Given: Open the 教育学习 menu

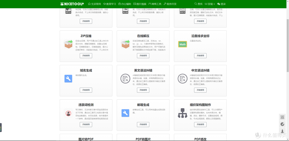Looking at the screenshot, I should (109, 4).
